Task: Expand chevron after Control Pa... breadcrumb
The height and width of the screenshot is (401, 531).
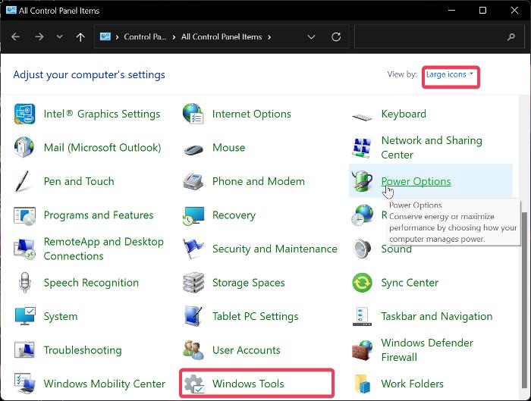Action: pyautogui.click(x=174, y=37)
